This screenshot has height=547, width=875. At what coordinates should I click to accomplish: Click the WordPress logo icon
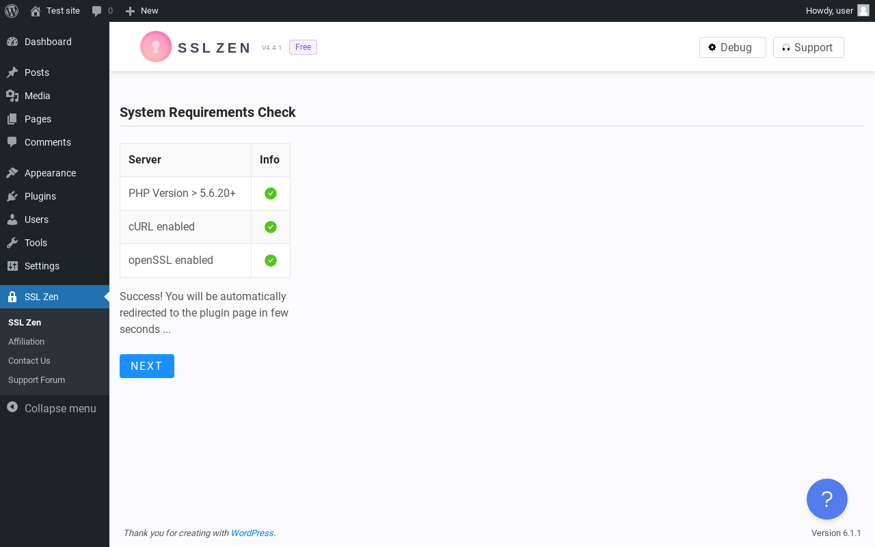tap(12, 11)
